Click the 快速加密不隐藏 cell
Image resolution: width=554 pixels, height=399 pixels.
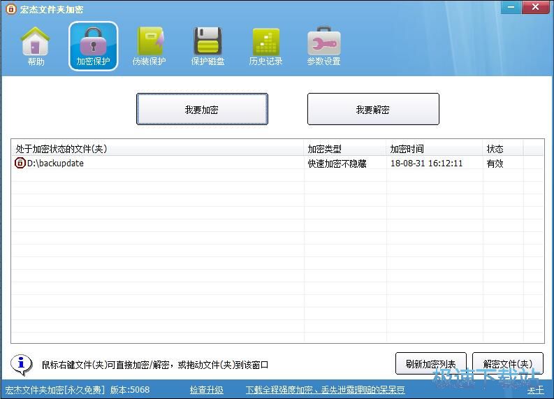[x=337, y=164]
